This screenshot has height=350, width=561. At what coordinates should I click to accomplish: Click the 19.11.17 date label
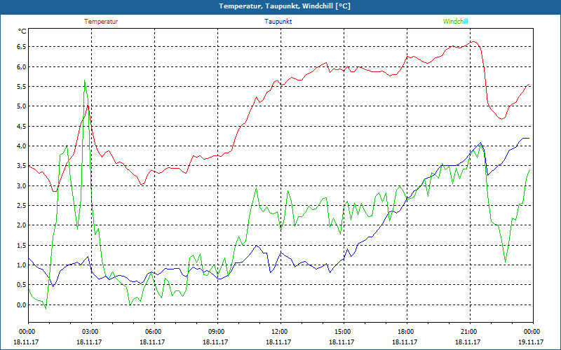[531, 342]
